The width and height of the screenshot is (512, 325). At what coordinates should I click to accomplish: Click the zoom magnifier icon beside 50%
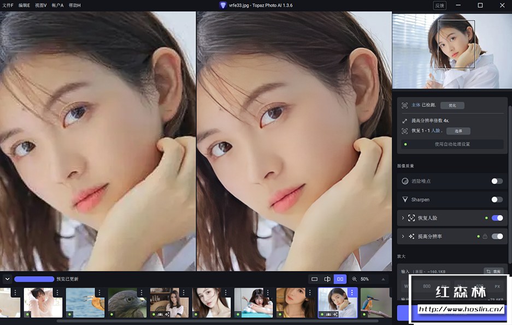coord(354,279)
